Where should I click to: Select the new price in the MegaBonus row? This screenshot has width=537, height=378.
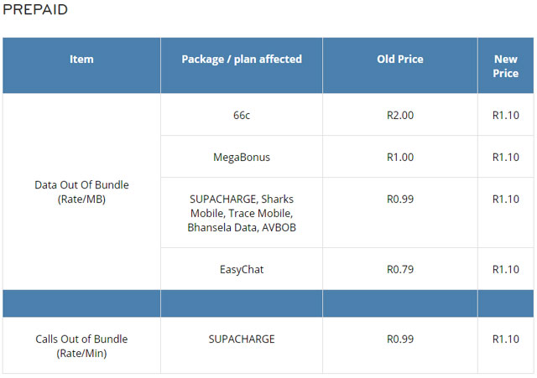tap(505, 157)
